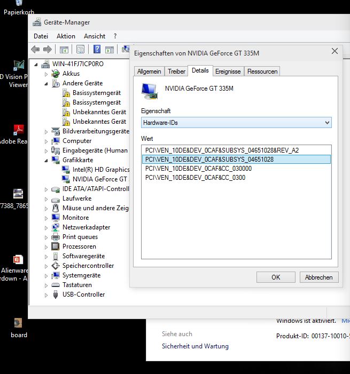Viewport: 350px width, 374px height.
Task: Click the Netzwerkadapter icon
Action: coord(56,227)
